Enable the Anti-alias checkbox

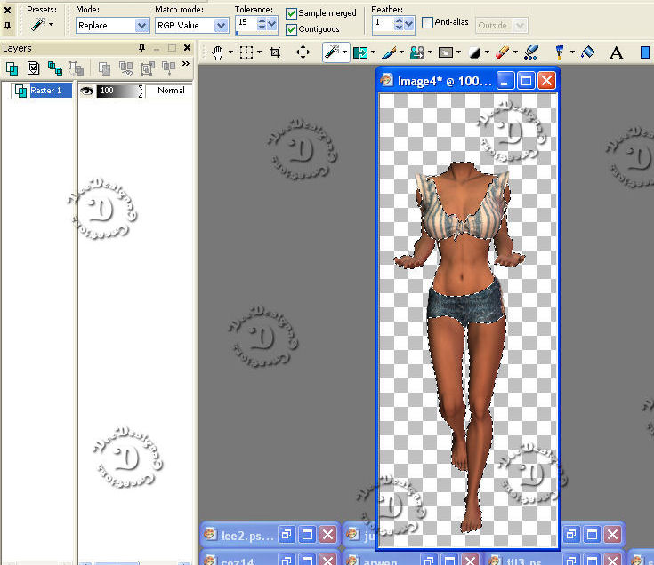point(427,22)
